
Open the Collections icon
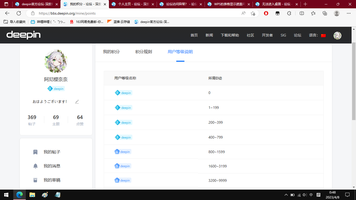coord(325,13)
